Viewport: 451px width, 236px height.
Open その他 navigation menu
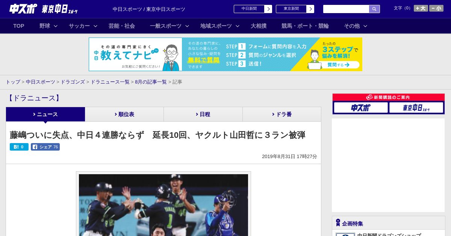[352, 26]
